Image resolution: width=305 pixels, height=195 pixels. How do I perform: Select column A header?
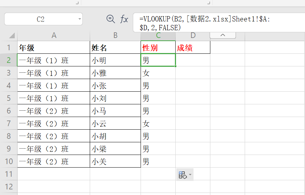(x=54, y=35)
